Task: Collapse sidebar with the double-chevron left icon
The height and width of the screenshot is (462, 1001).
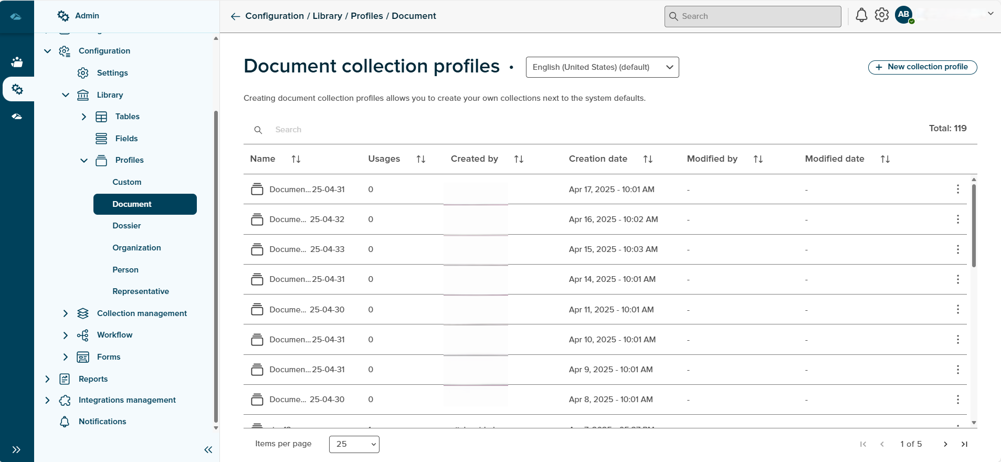Action: [208, 449]
